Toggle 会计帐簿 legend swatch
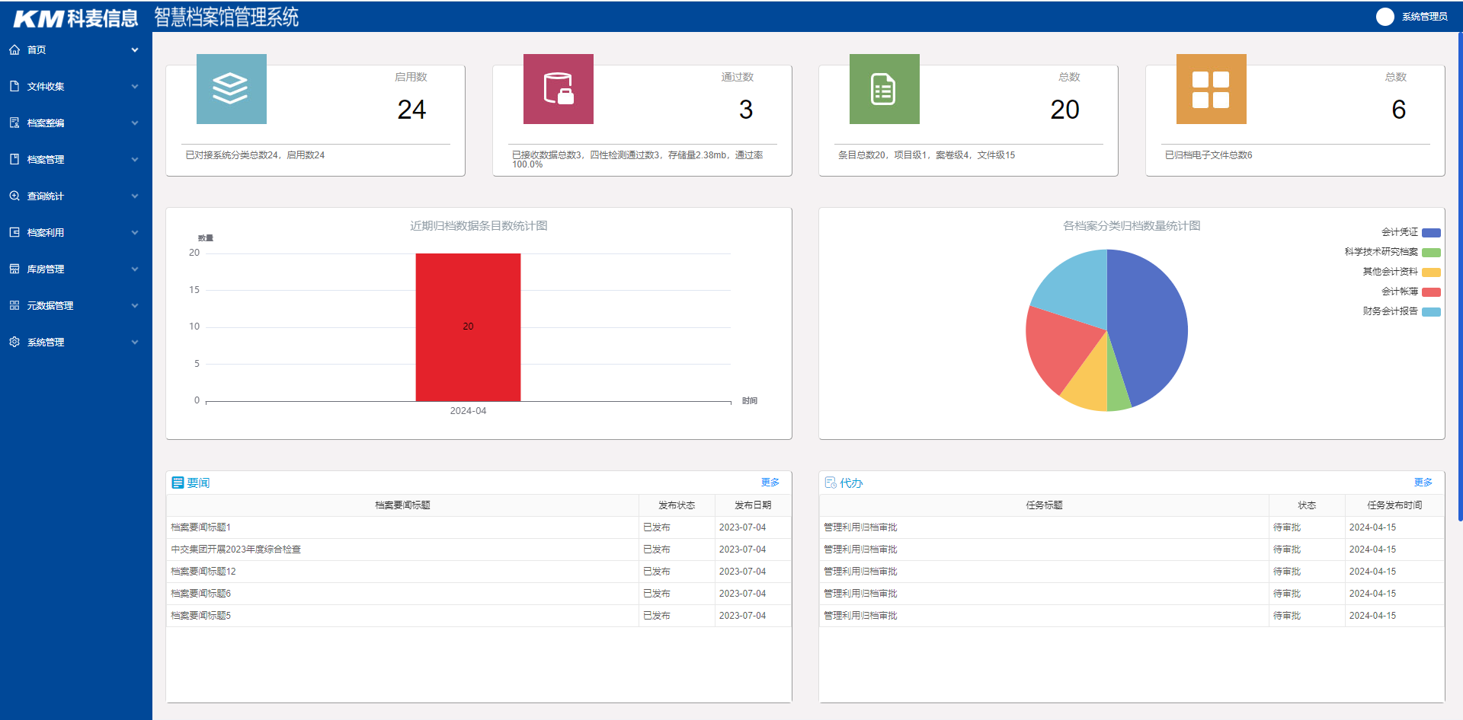 [x=1431, y=292]
